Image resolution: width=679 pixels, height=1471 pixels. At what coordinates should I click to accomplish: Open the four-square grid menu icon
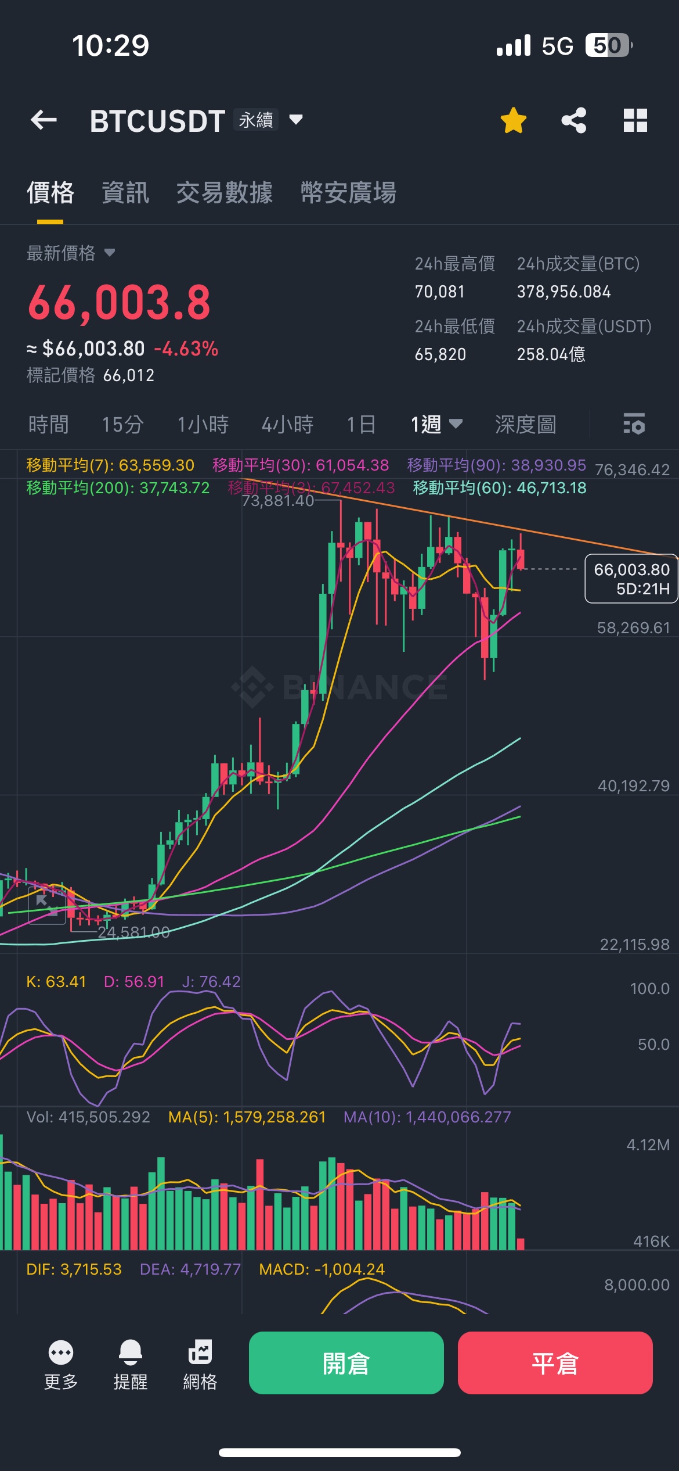635,120
